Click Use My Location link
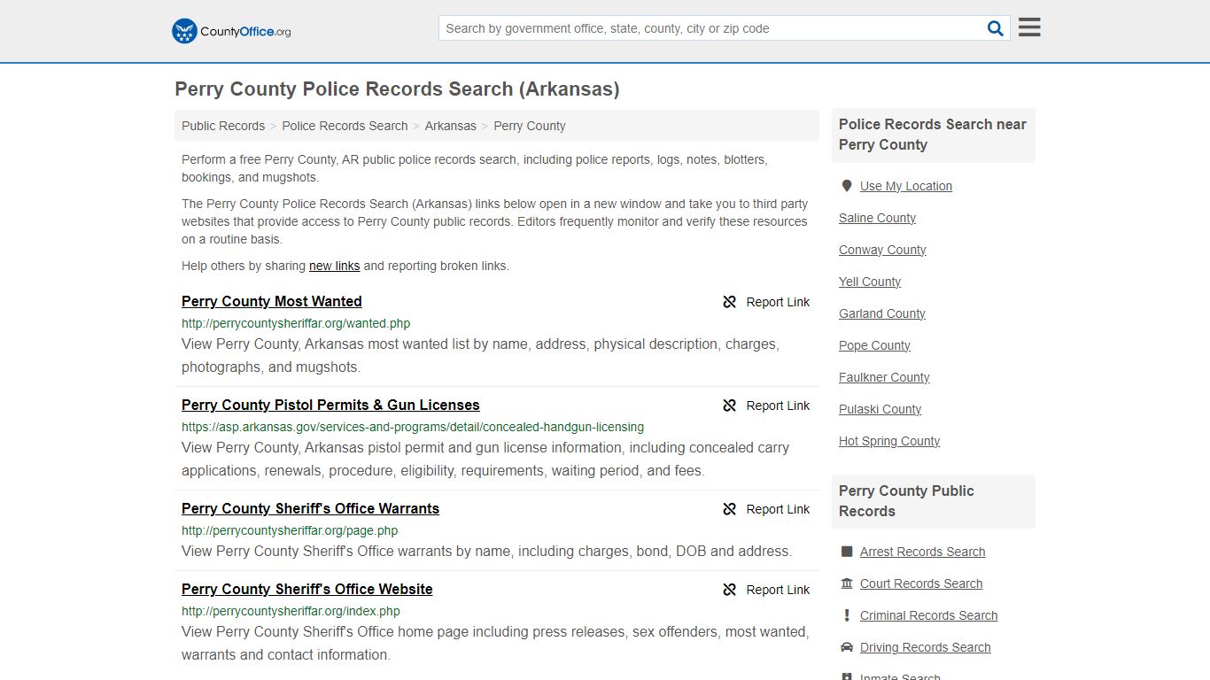 point(906,186)
